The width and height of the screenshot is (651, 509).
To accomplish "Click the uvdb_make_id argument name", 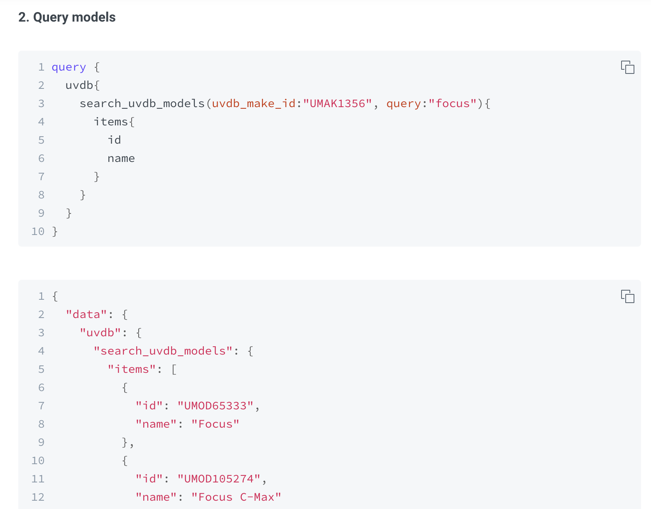I will (x=254, y=103).
